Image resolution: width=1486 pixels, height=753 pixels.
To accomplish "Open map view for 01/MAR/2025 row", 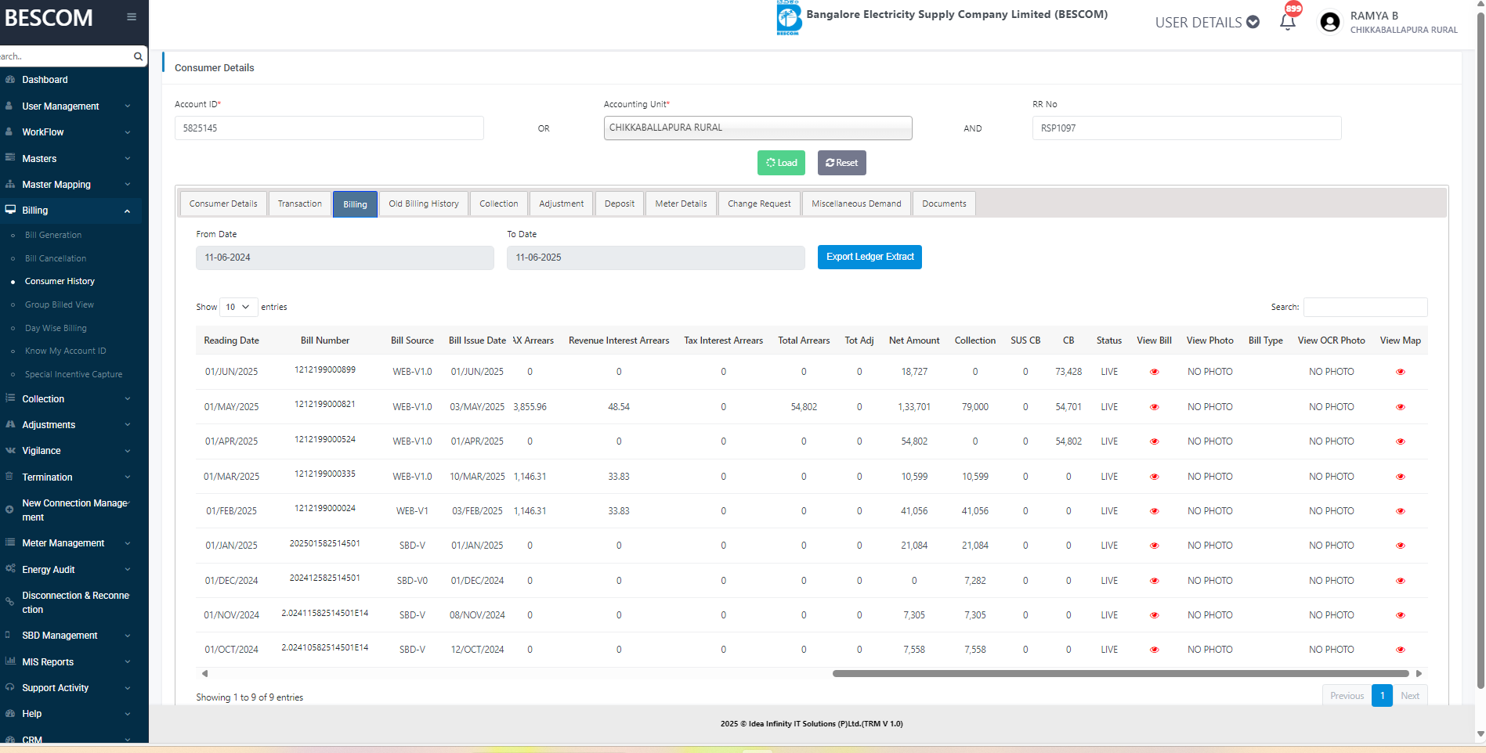I will pos(1401,477).
